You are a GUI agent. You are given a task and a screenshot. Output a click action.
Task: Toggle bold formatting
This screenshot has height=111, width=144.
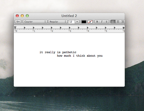tap(97, 22)
